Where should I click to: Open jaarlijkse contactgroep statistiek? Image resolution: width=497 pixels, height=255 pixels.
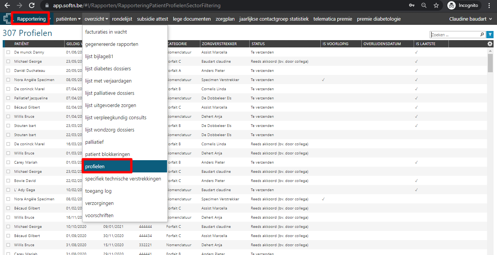coord(274,19)
